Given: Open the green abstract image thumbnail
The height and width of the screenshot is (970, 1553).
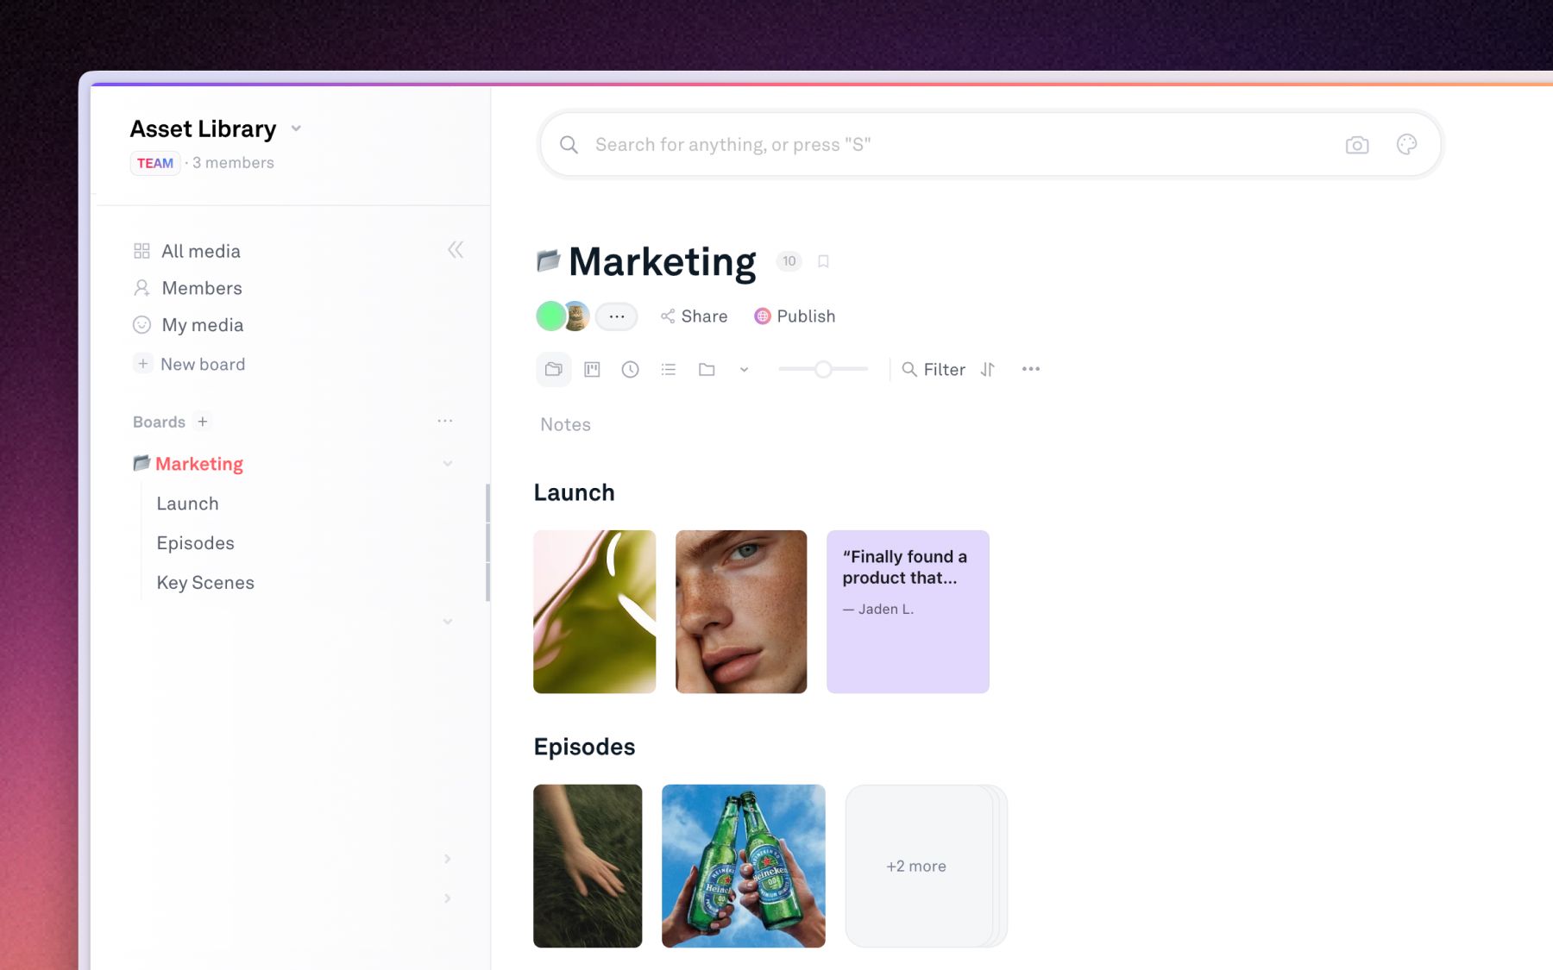Looking at the screenshot, I should point(594,611).
